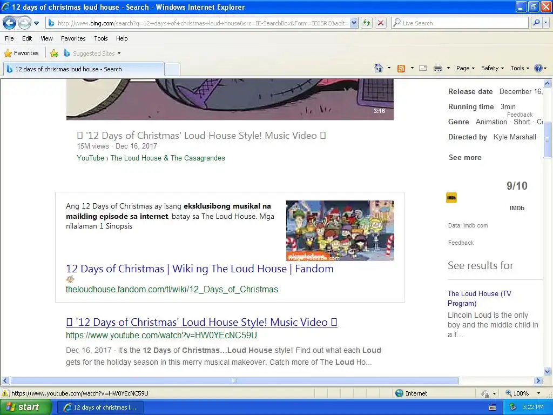Click the vertical scrollbar thumb
Screen dimensions: 553x415
(x=548, y=139)
